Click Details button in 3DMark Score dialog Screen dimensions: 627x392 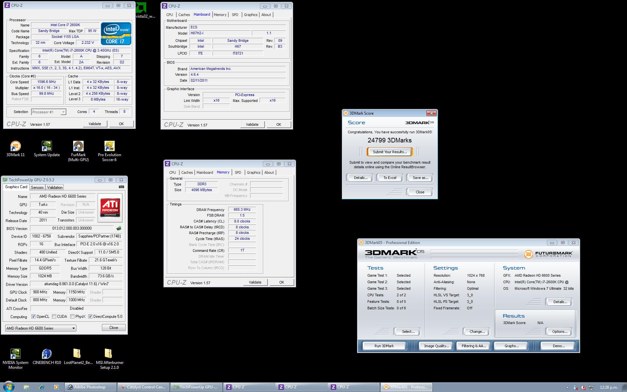click(x=361, y=178)
